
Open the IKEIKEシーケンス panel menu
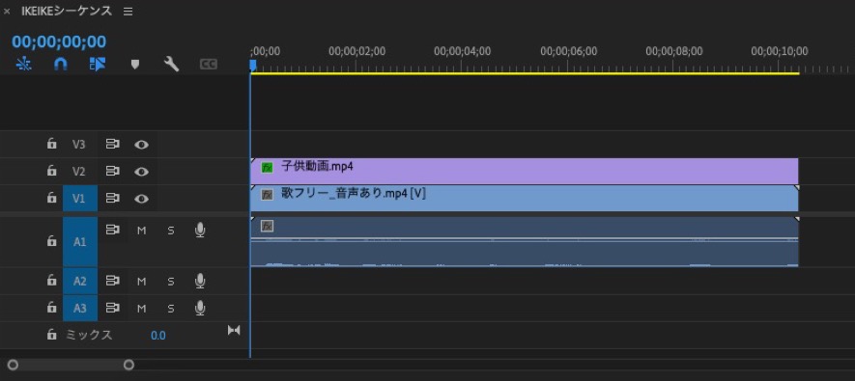pos(128,11)
